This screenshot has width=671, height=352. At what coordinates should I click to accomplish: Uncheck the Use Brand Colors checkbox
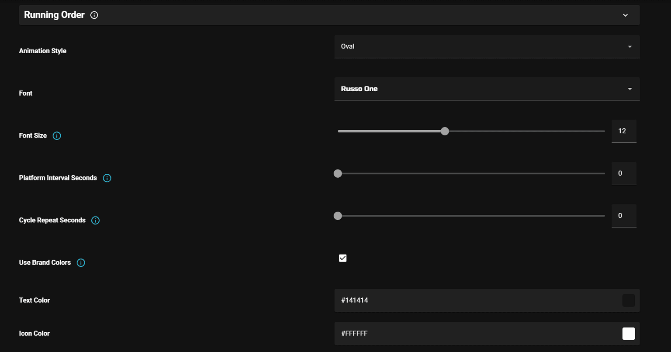tap(342, 258)
